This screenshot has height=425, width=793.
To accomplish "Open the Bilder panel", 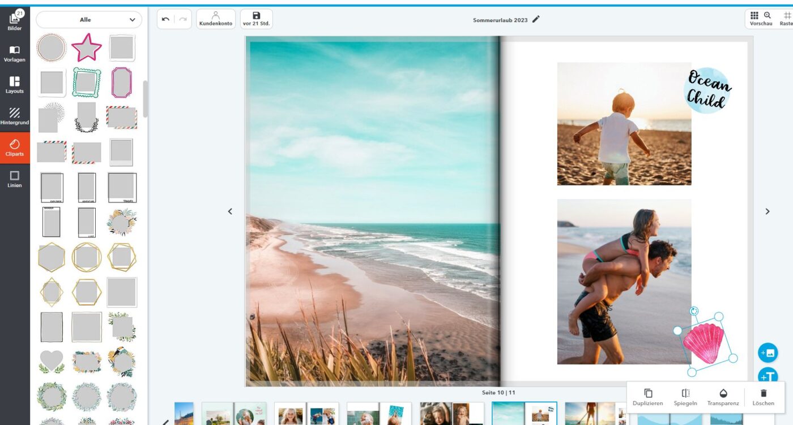I will coord(15,21).
